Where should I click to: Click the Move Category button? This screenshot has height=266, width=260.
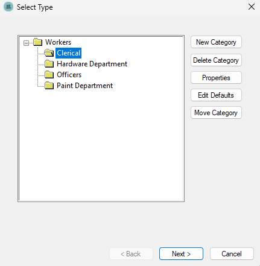tap(216, 113)
